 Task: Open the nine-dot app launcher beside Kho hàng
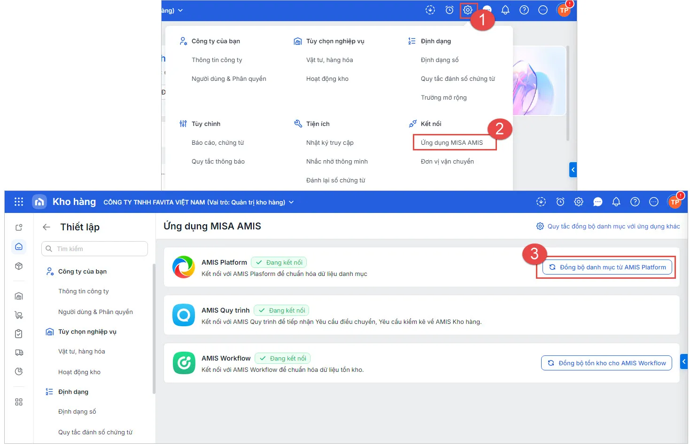(19, 202)
